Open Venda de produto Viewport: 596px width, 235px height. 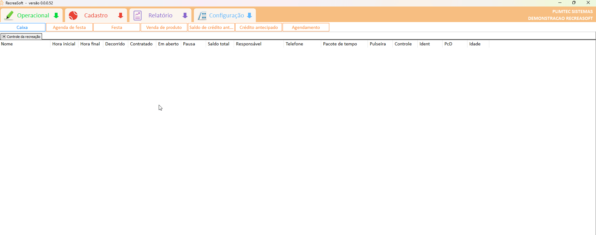click(164, 27)
